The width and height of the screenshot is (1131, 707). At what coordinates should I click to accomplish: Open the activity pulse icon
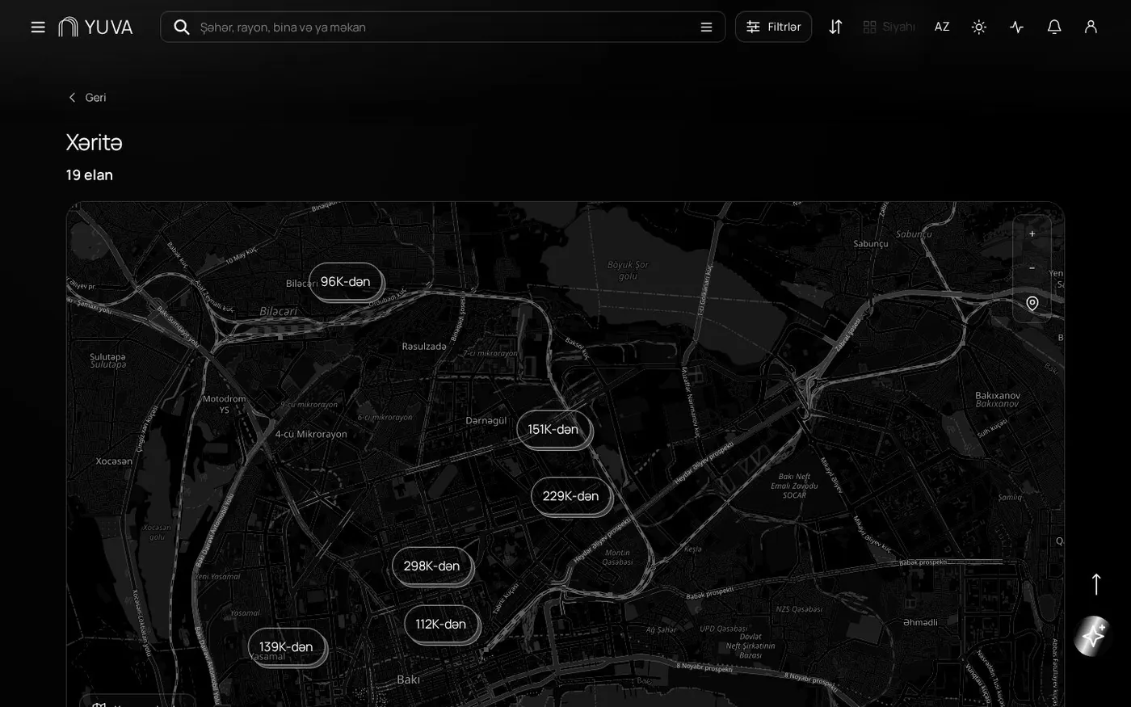pyautogui.click(x=1017, y=27)
